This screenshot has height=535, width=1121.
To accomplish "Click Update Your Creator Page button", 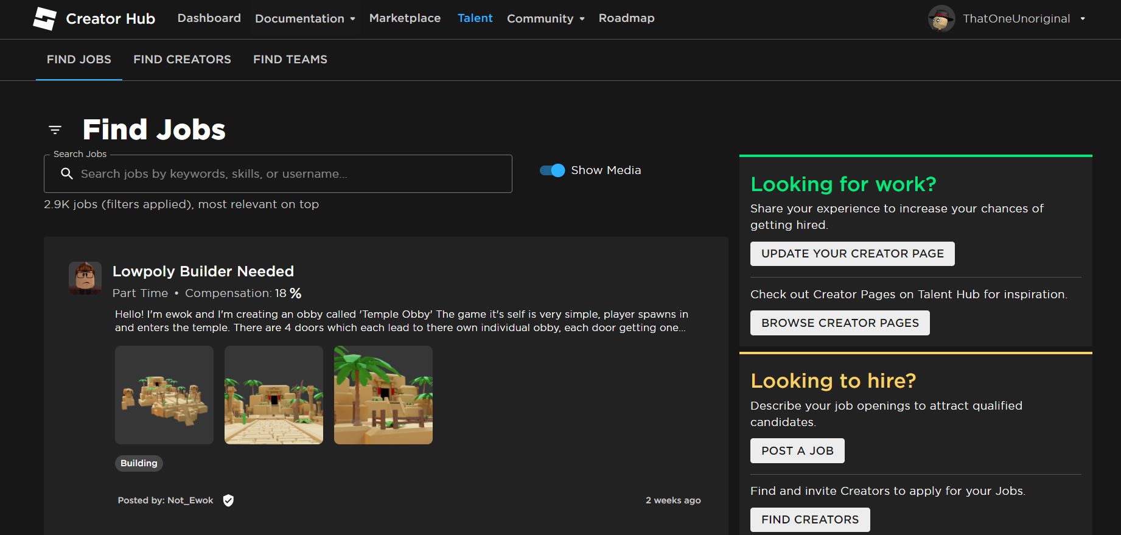I will pyautogui.click(x=852, y=254).
